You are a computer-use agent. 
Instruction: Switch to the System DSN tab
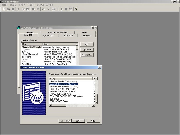(48, 35)
